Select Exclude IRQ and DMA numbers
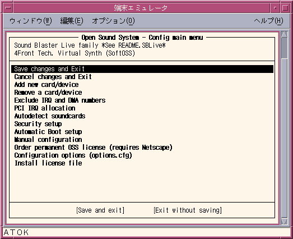Image resolution: width=293 pixels, height=239 pixels. pos(60,100)
